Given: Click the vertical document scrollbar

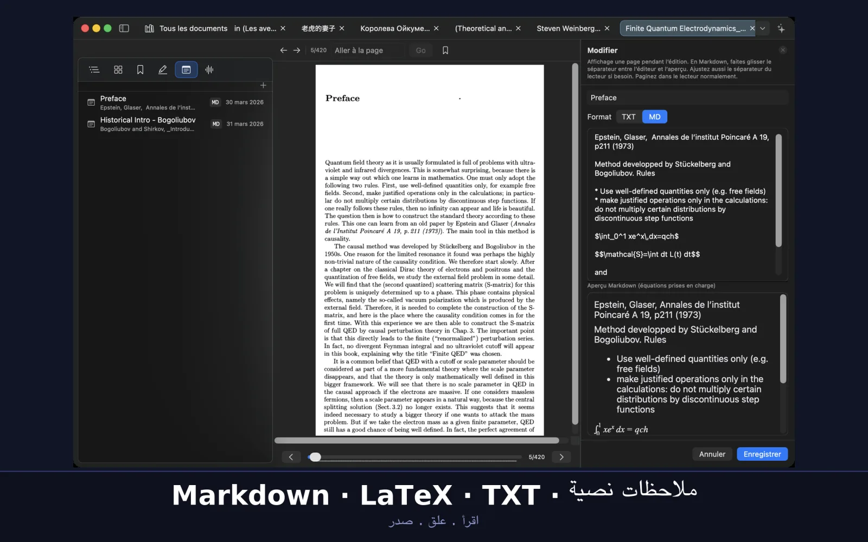Looking at the screenshot, I should (x=575, y=244).
